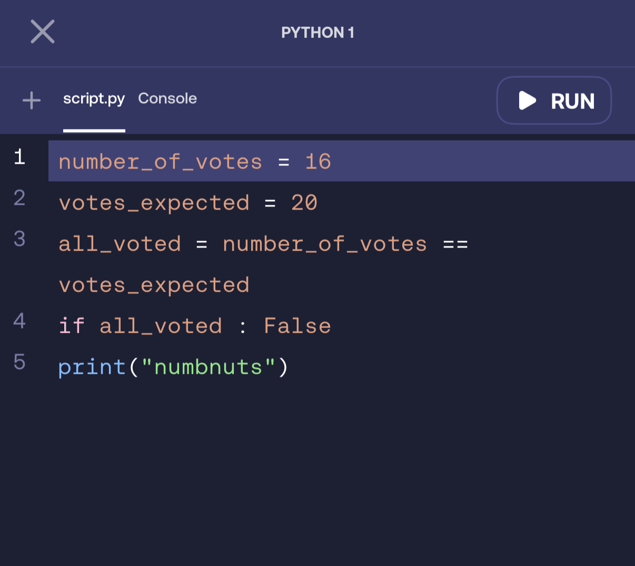Click the "numbnuts" string literal

[x=209, y=367]
